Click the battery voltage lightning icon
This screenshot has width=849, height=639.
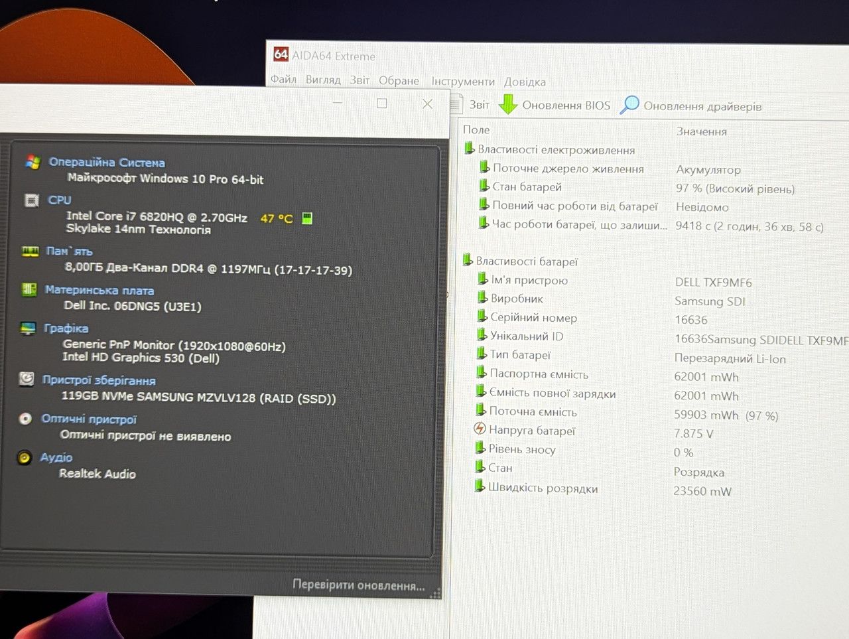point(480,429)
